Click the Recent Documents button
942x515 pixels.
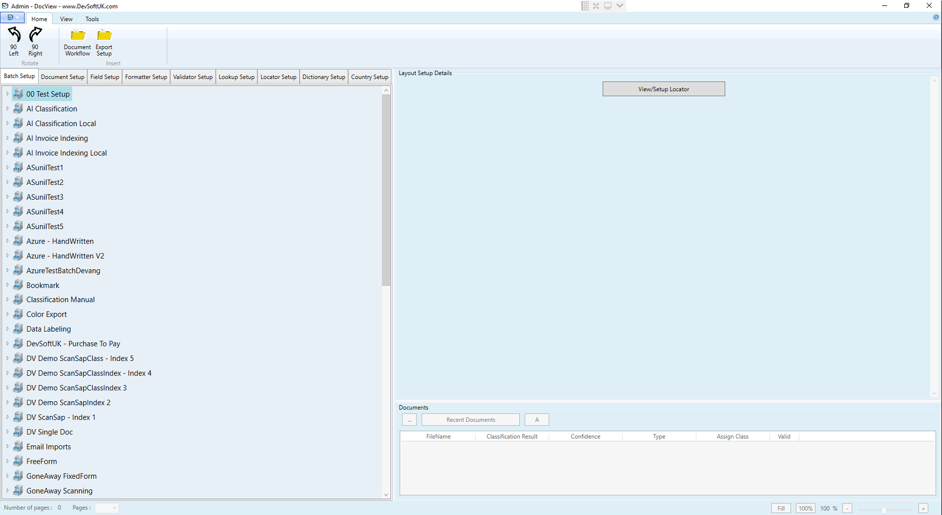[x=470, y=419]
